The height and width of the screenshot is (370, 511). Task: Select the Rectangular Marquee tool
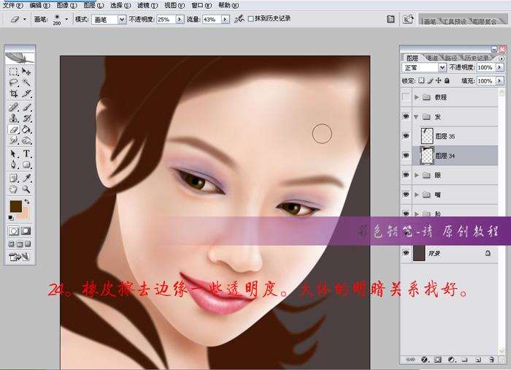(14, 72)
